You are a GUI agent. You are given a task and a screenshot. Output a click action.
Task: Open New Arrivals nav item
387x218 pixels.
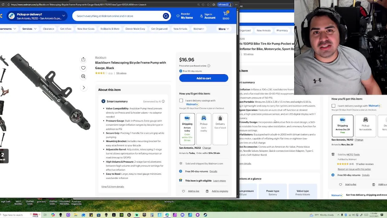tap(180, 29)
